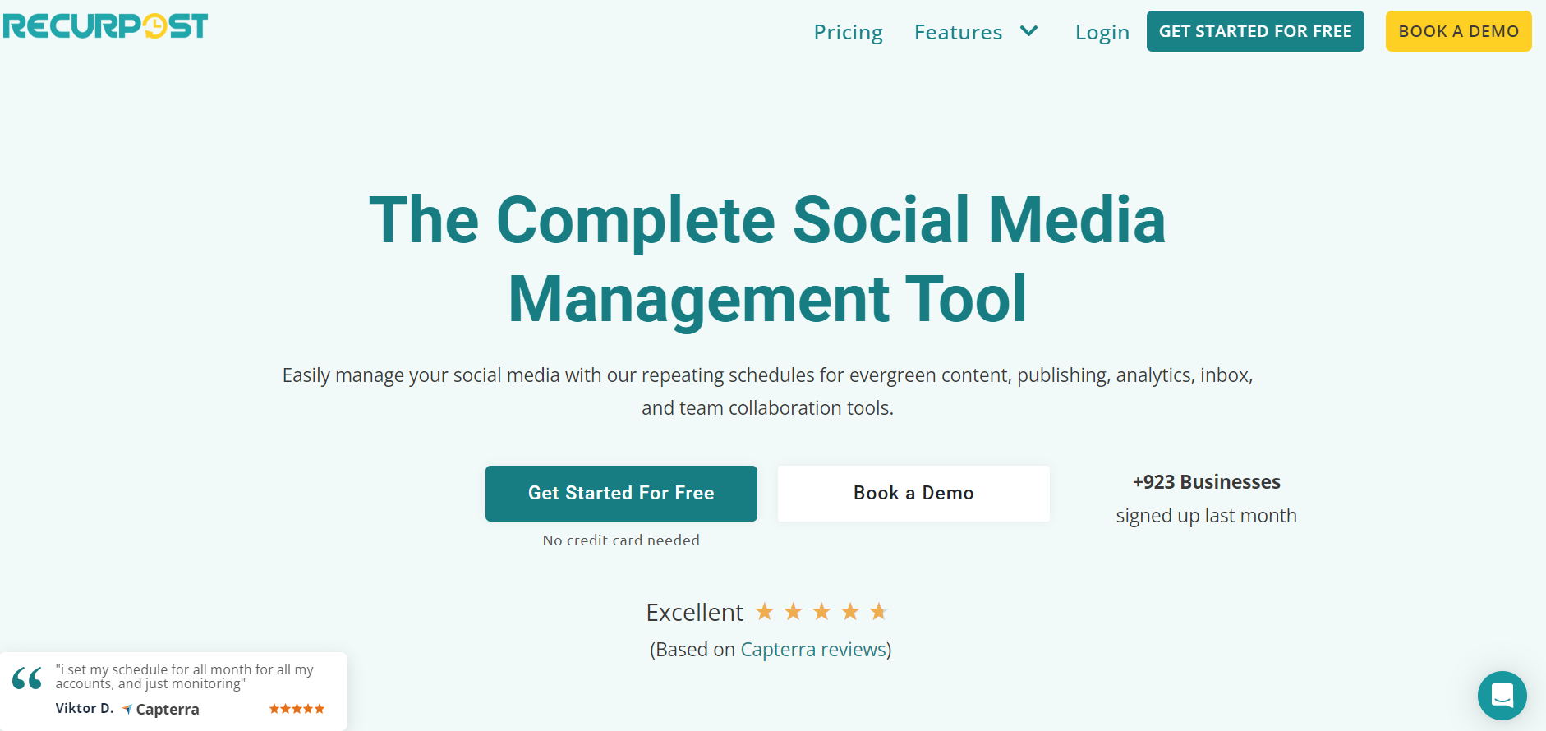The width and height of the screenshot is (1546, 731).
Task: Open the Features menu
Action: pyautogui.click(x=958, y=32)
